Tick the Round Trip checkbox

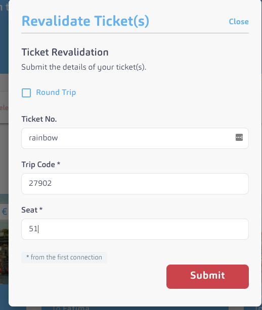(26, 93)
